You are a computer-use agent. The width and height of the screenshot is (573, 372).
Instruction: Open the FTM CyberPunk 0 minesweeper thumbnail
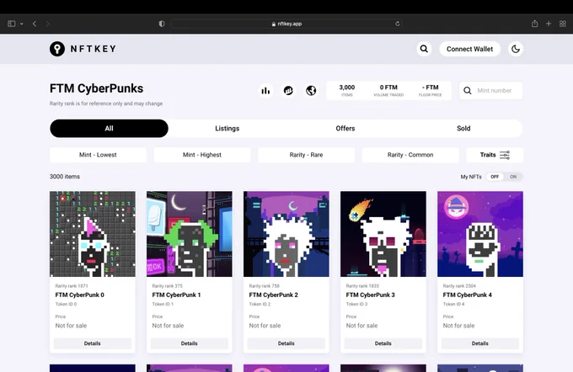coord(93,234)
